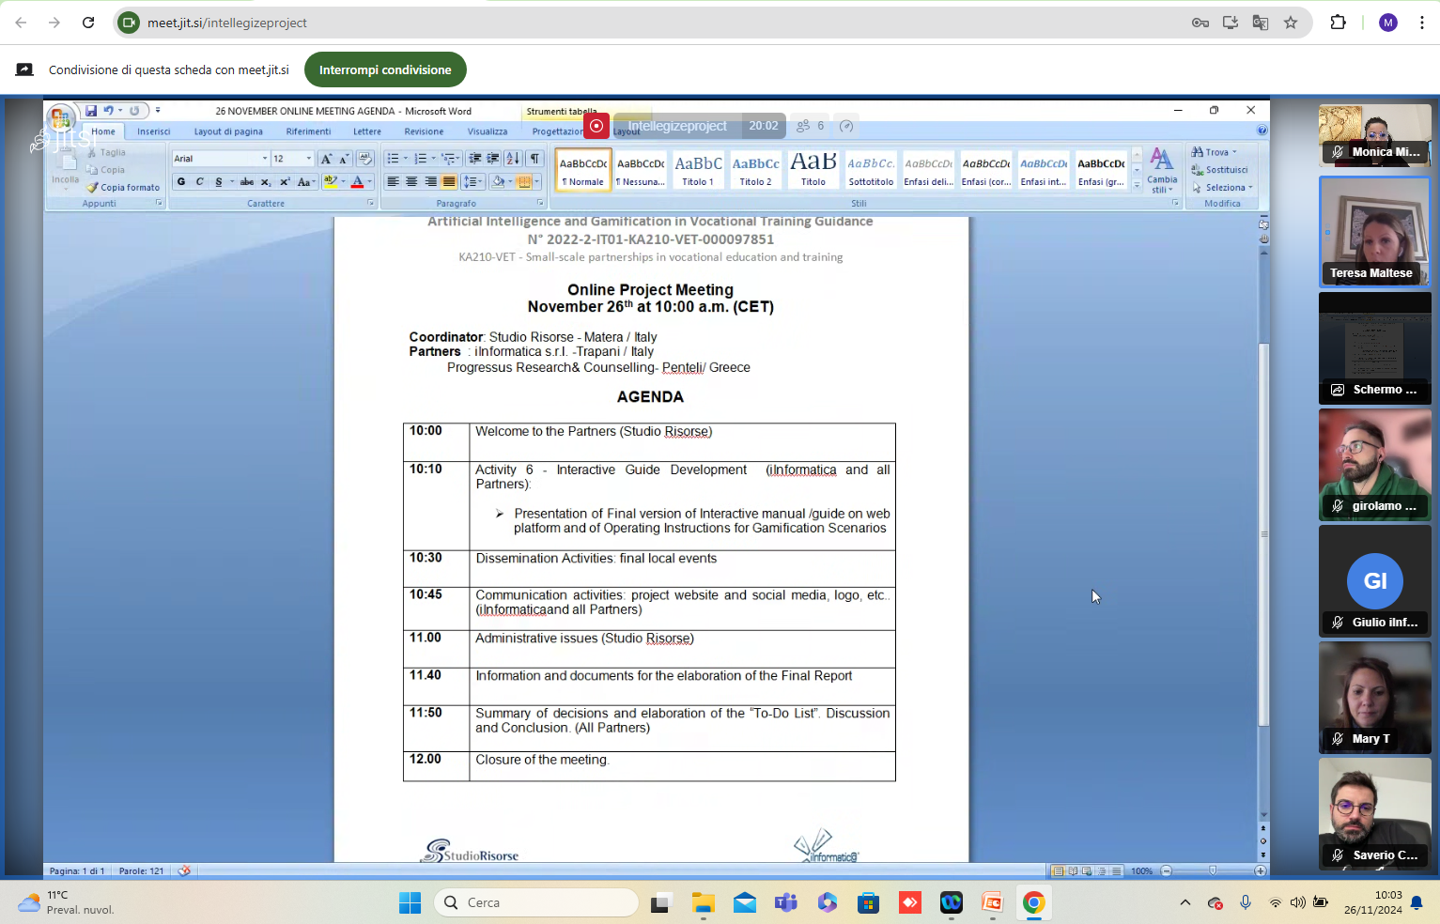
Task: Apply the Sottotitolo style
Action: coord(871,170)
